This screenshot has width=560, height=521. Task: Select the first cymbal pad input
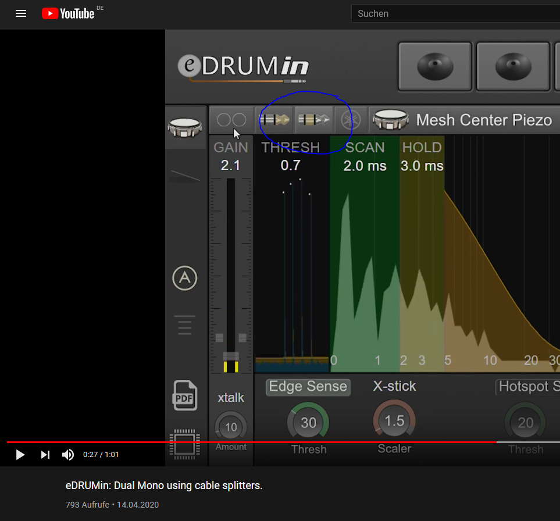point(435,66)
